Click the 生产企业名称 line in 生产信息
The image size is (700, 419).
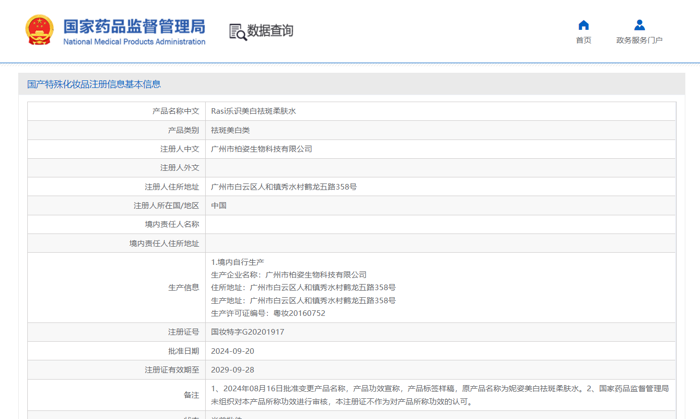pos(288,275)
